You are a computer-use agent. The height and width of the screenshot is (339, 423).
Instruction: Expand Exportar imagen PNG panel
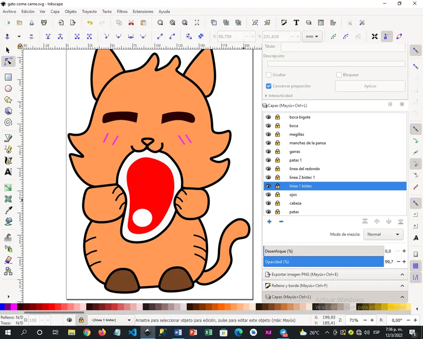coord(335,274)
